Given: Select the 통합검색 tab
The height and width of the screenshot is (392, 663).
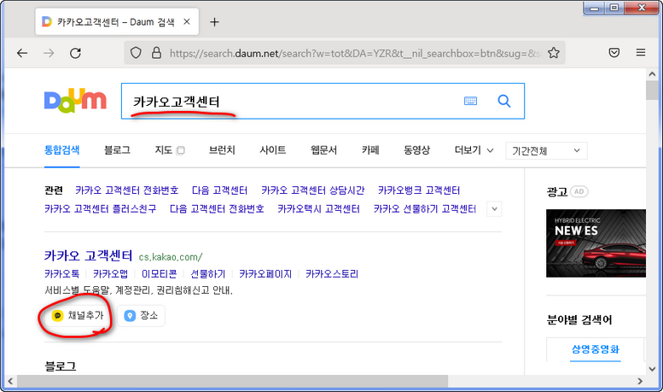Looking at the screenshot, I should coord(61,149).
